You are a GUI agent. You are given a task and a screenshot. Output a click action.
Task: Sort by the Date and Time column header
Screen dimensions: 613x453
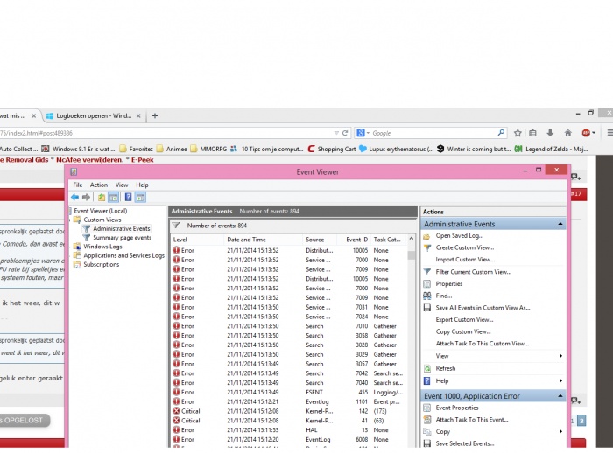click(263, 240)
